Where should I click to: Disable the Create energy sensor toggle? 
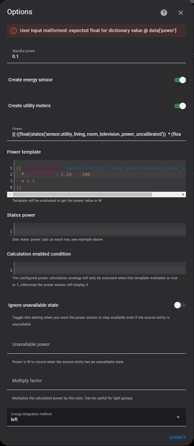179,80
